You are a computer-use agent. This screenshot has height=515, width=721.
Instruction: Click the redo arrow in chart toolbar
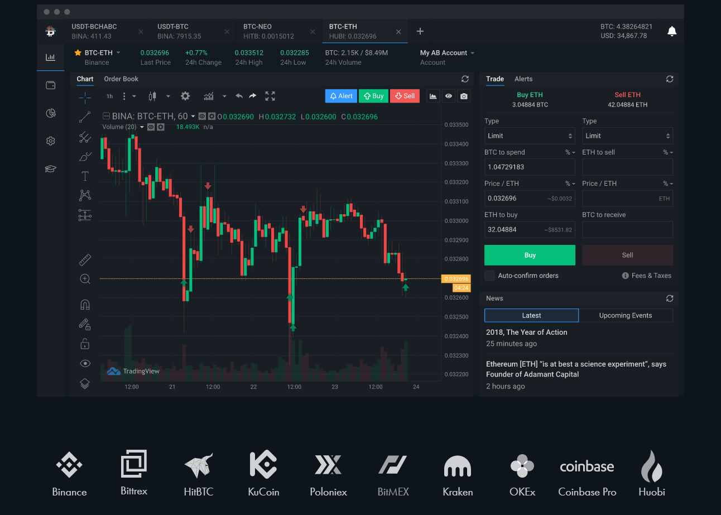tap(253, 96)
